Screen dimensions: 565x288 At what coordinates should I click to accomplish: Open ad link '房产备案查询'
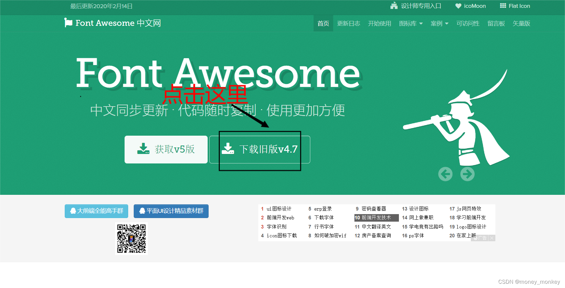pyautogui.click(x=376, y=235)
